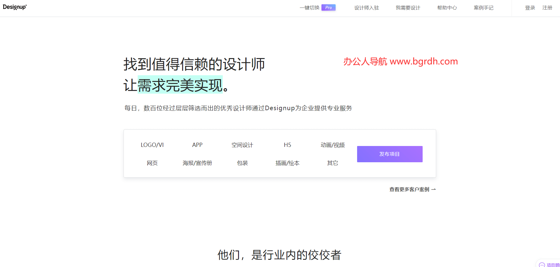Click the arrow after 查看更多客户案例

click(433, 189)
